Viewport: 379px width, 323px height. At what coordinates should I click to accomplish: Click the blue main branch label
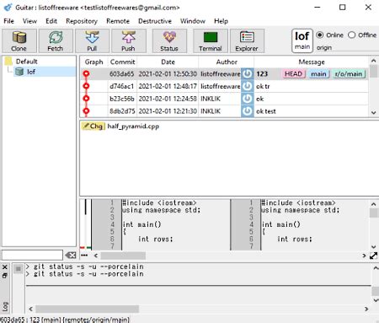point(318,74)
